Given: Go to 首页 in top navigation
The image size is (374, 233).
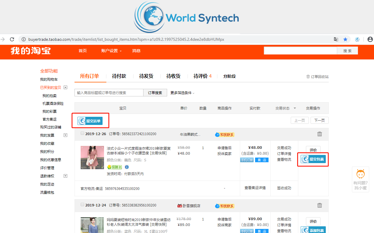Looking at the screenshot, I should (83, 51).
